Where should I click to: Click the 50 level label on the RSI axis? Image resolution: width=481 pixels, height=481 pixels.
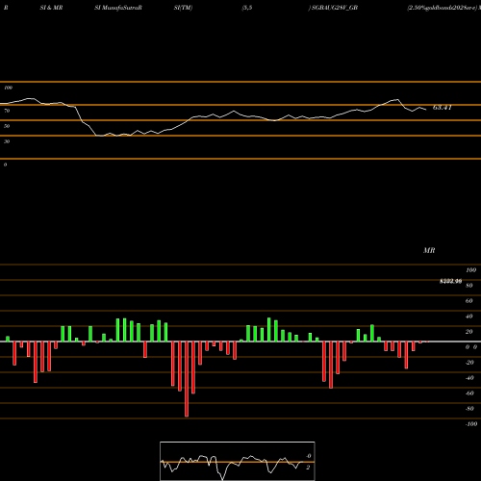[7, 126]
